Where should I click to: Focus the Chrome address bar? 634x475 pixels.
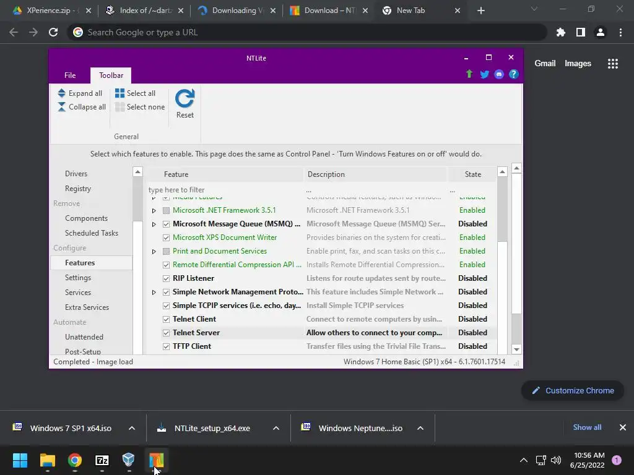point(307,32)
